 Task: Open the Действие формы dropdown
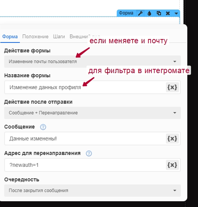[92, 62]
